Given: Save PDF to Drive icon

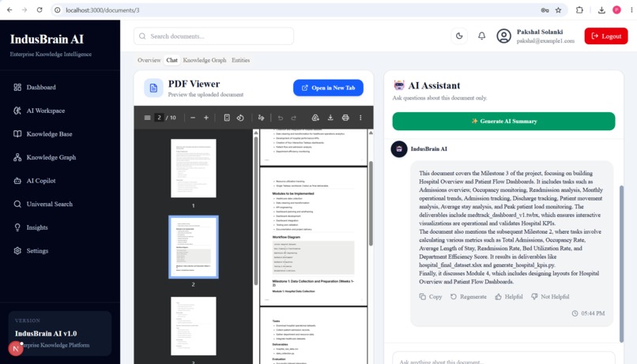Looking at the screenshot, I should coord(315,118).
